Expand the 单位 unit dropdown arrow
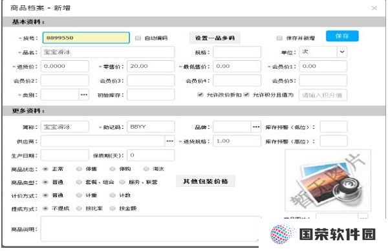The height and width of the screenshot is (251, 388). click(x=342, y=52)
